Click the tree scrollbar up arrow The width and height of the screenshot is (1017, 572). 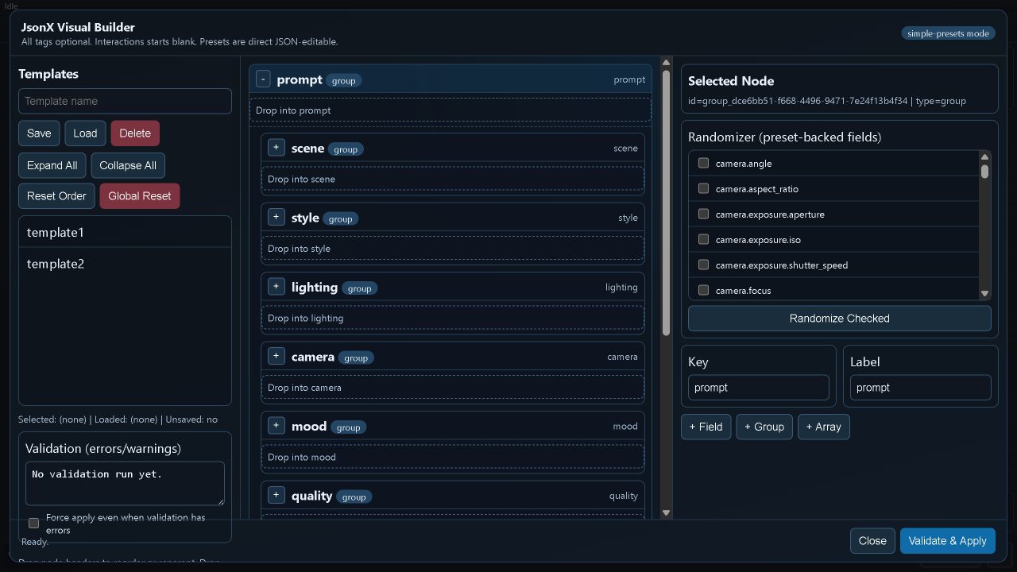(666, 63)
